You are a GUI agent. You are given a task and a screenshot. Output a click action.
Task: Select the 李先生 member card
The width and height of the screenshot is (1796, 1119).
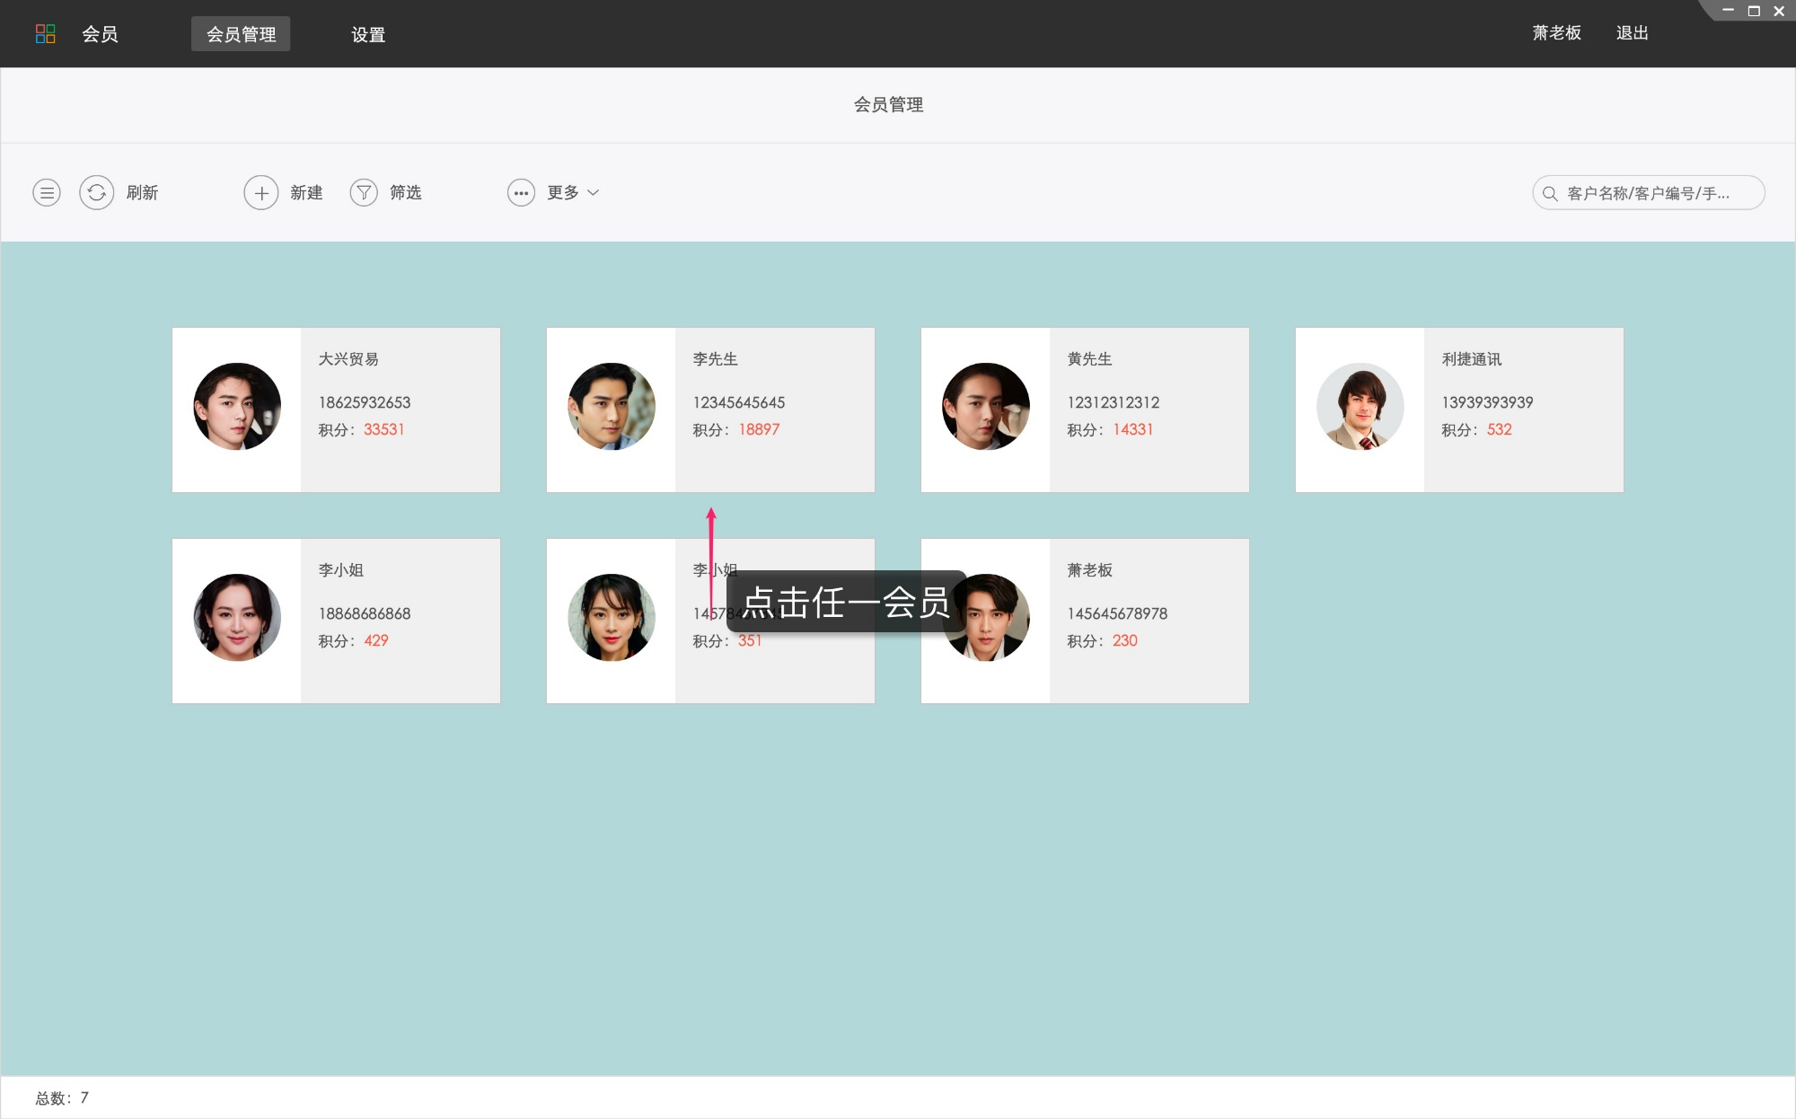(774, 410)
